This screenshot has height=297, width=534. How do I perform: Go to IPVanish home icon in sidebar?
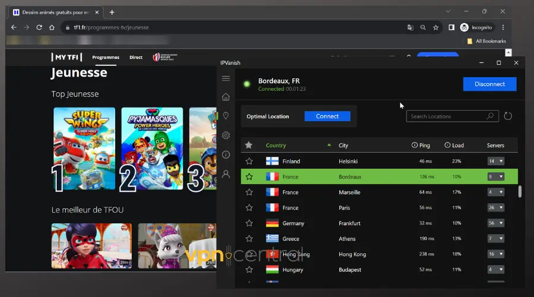tap(225, 97)
